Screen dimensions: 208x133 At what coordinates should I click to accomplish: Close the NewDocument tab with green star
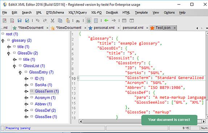click(47, 28)
